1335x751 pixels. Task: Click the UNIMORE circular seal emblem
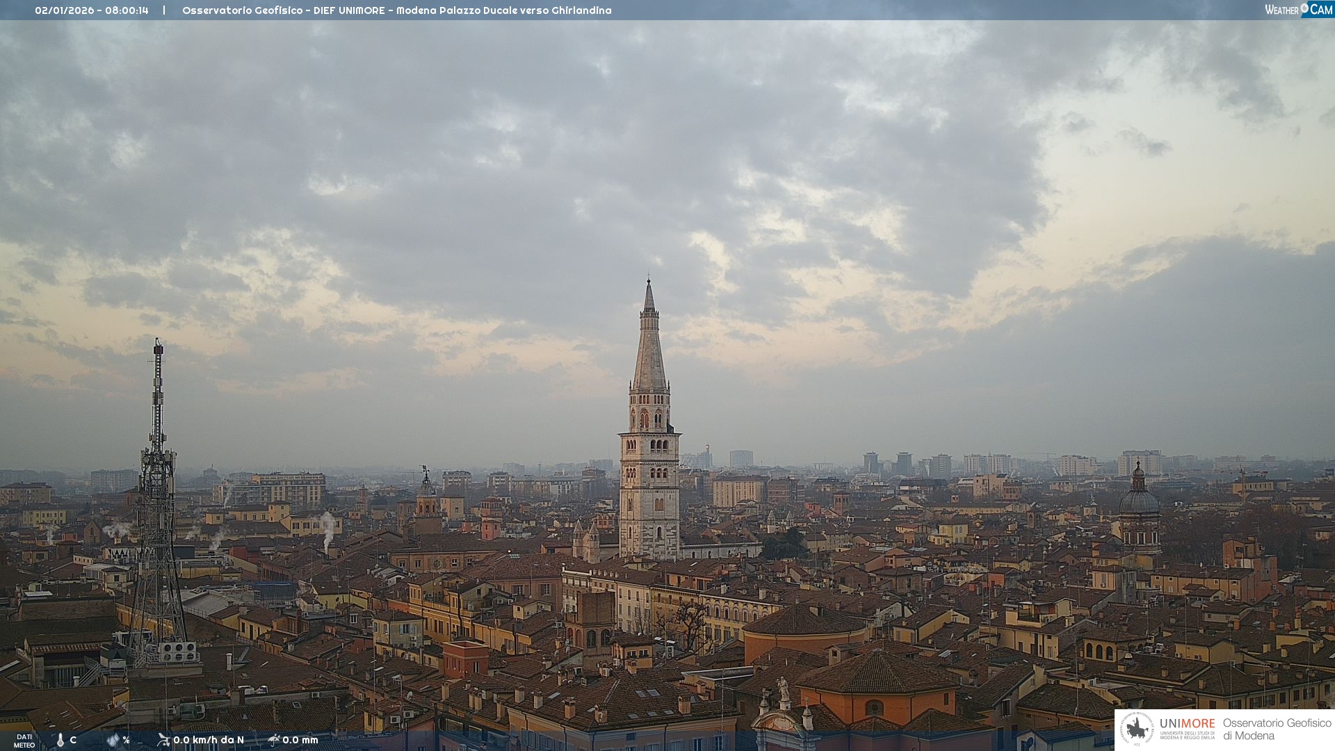[1137, 729]
